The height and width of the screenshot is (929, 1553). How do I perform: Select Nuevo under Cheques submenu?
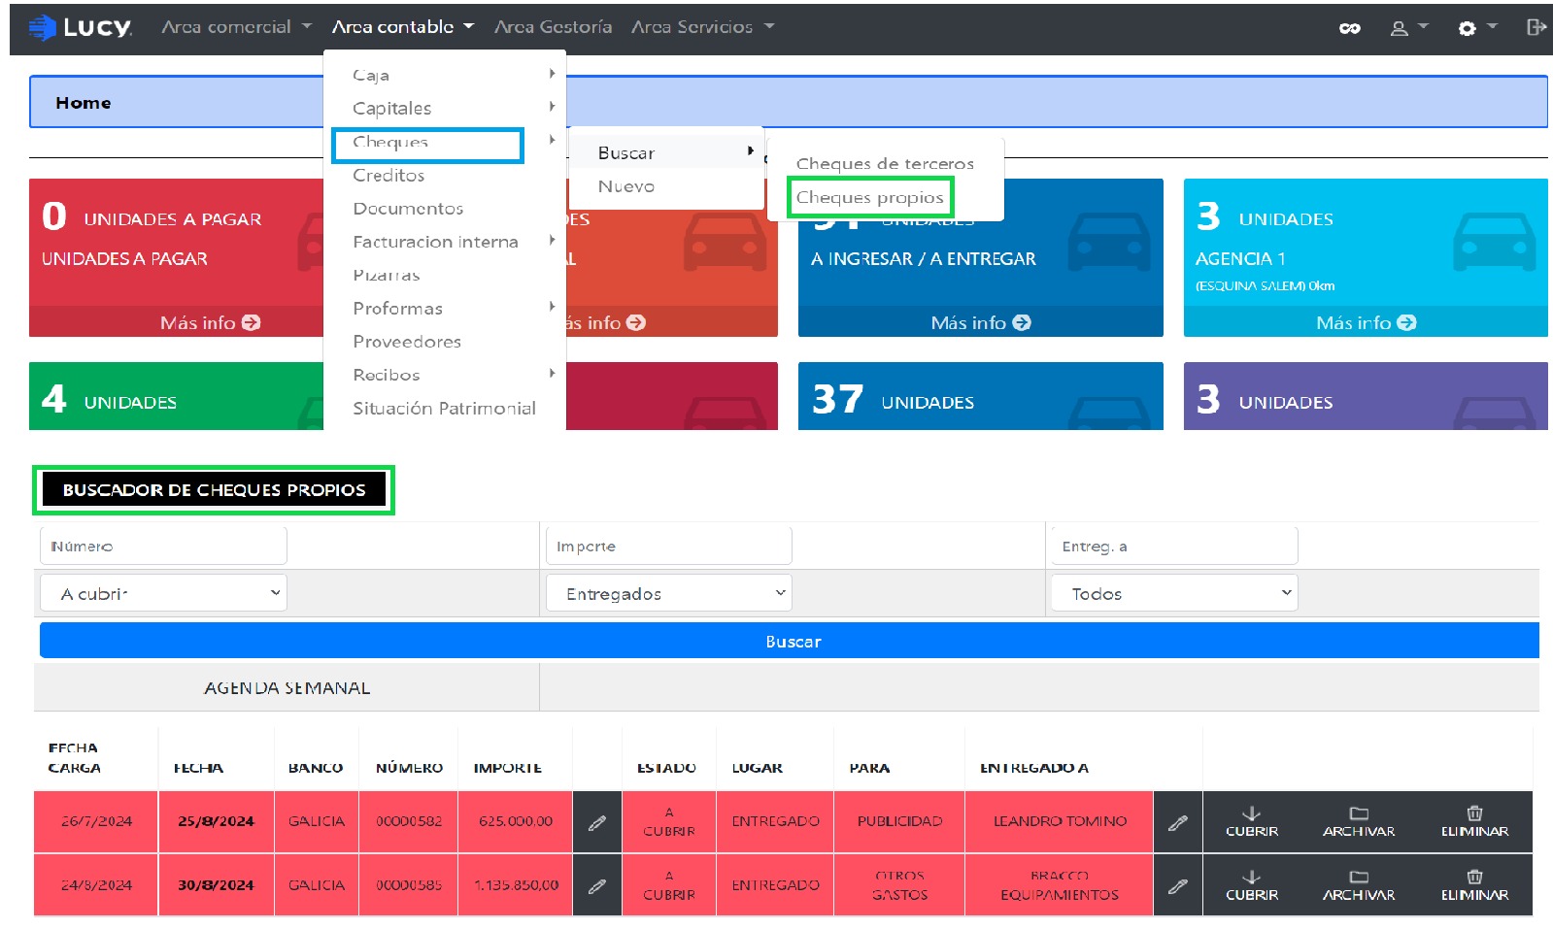(x=626, y=186)
